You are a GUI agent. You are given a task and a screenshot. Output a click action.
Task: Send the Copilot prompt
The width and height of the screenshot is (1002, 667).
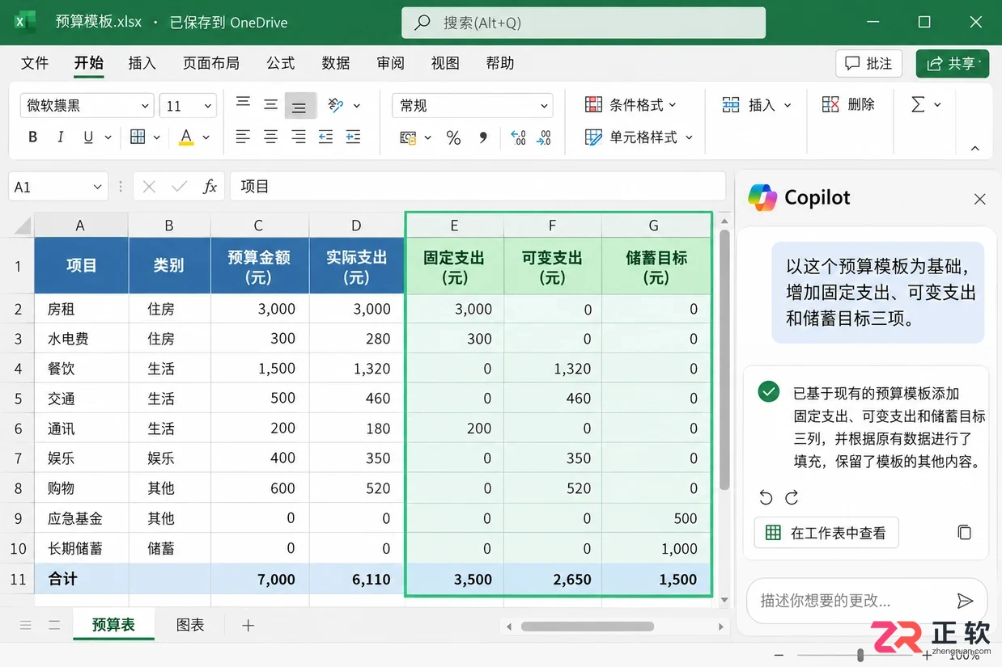(x=965, y=601)
